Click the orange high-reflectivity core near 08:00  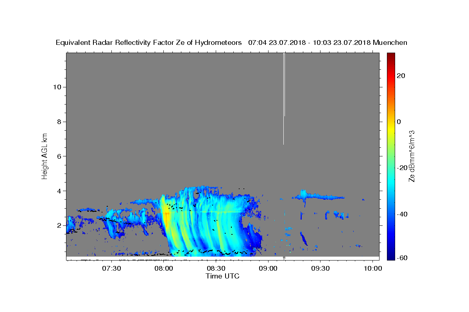[166, 220]
